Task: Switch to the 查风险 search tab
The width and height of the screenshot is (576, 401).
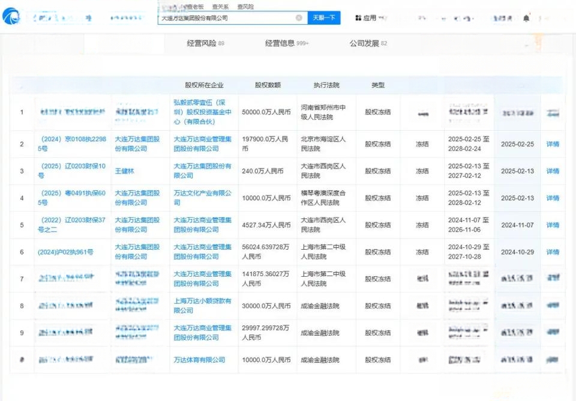Action: tap(245, 7)
